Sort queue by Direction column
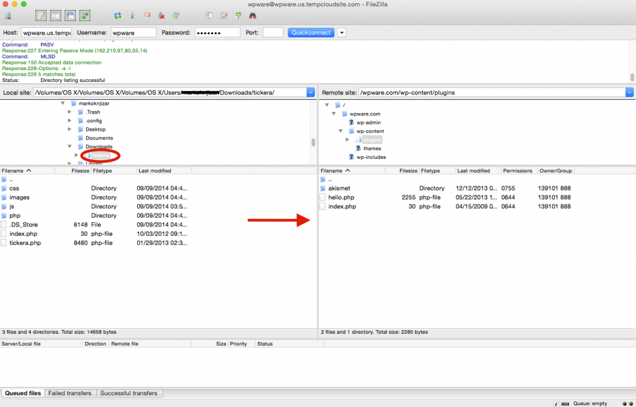 [x=95, y=344]
